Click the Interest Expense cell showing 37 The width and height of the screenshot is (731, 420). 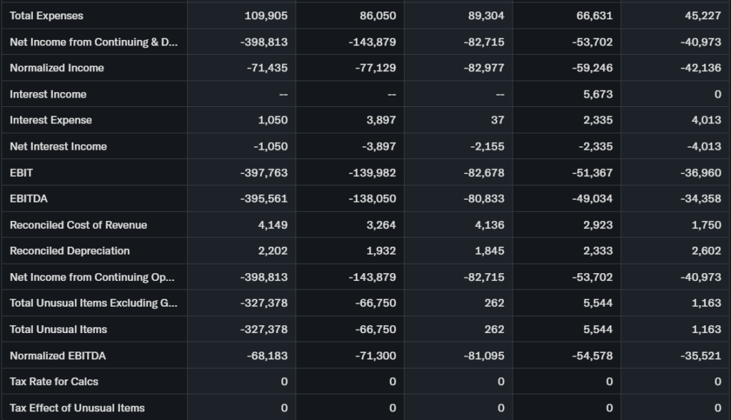[497, 120]
